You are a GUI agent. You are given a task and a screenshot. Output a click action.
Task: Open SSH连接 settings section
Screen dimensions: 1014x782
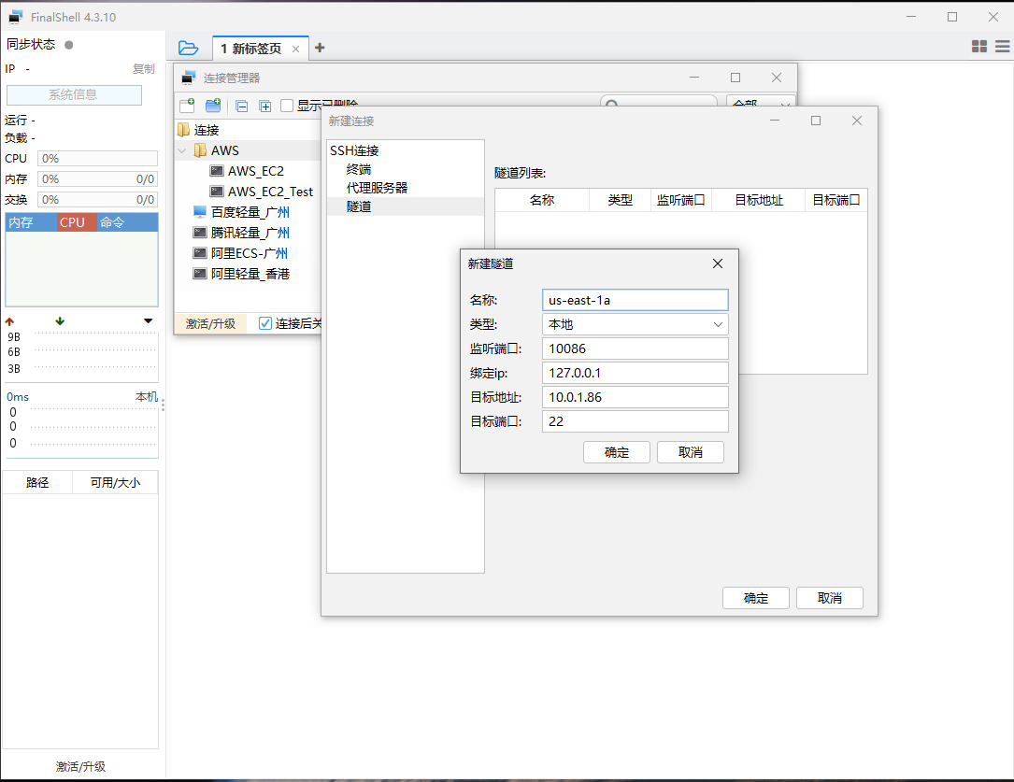354,150
